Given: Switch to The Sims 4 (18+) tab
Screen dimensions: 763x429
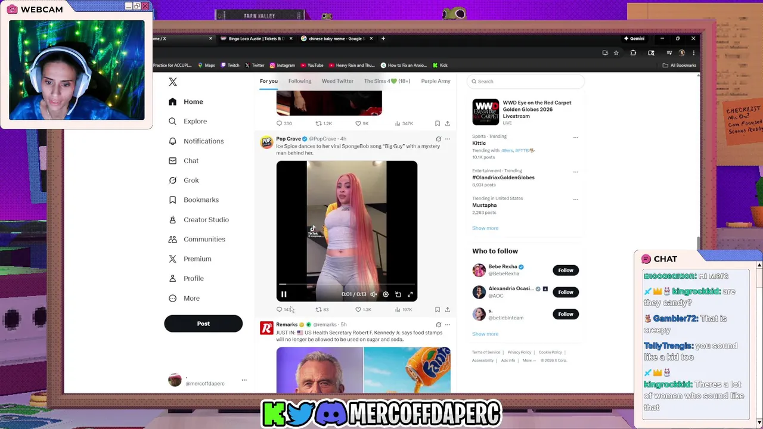Looking at the screenshot, I should pyautogui.click(x=387, y=81).
